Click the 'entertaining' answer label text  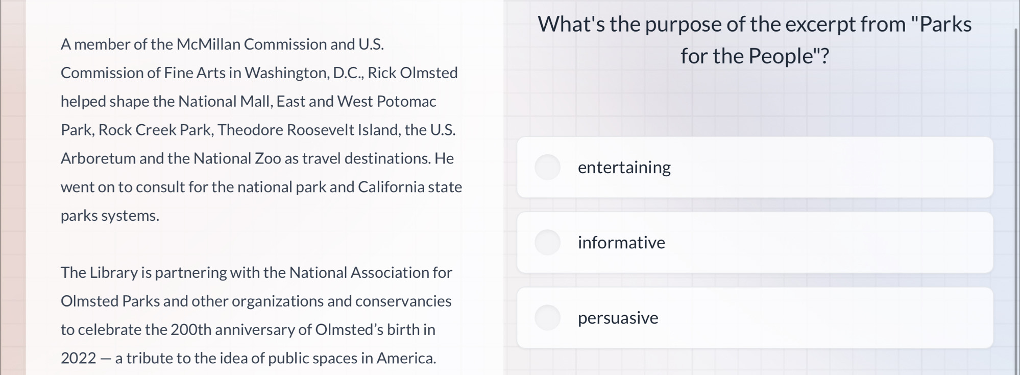point(624,168)
